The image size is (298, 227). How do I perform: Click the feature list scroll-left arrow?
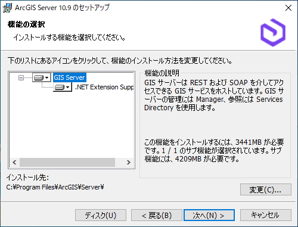(14, 163)
